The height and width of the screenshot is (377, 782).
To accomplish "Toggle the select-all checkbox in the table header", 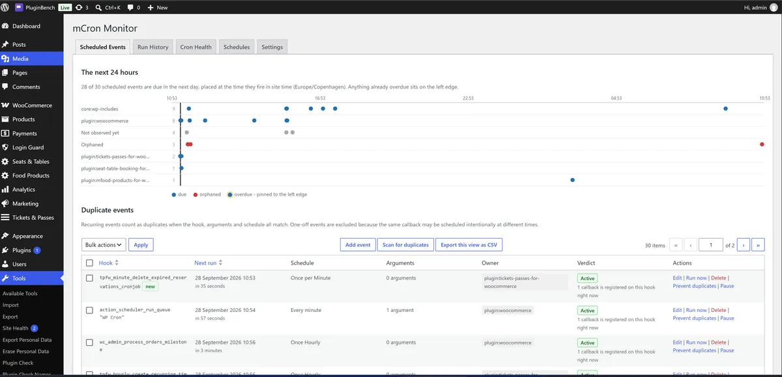I will [90, 263].
